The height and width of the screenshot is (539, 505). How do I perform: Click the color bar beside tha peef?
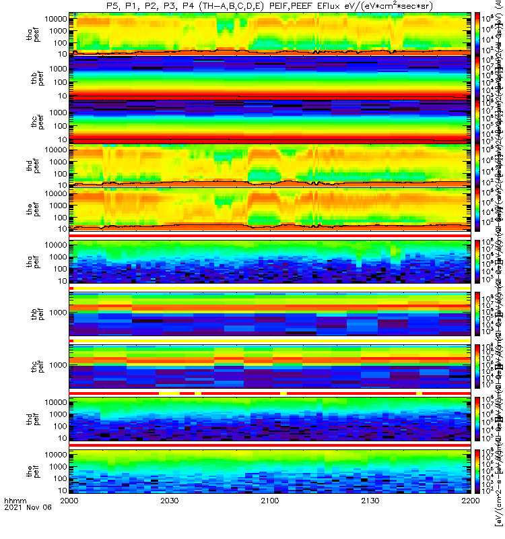(x=477, y=34)
